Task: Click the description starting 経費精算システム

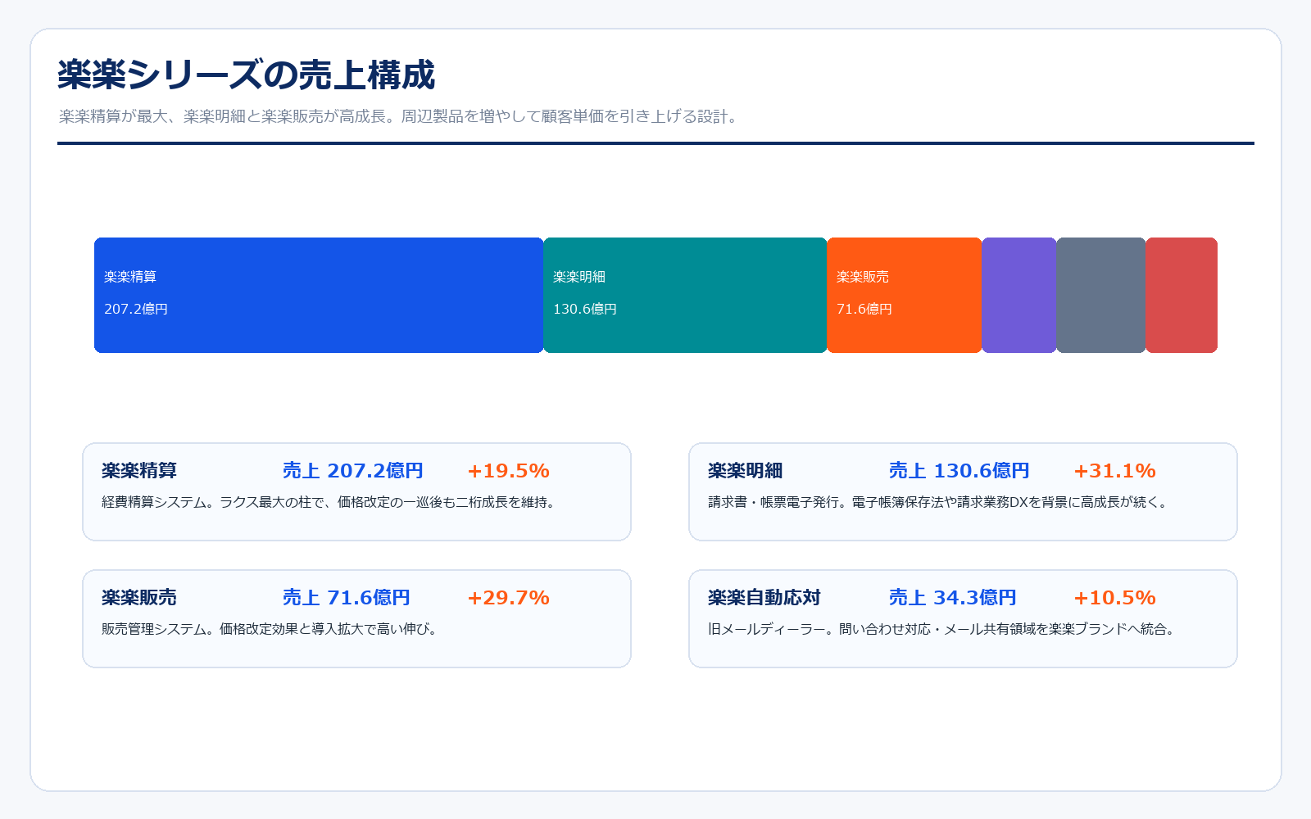Action: [331, 502]
